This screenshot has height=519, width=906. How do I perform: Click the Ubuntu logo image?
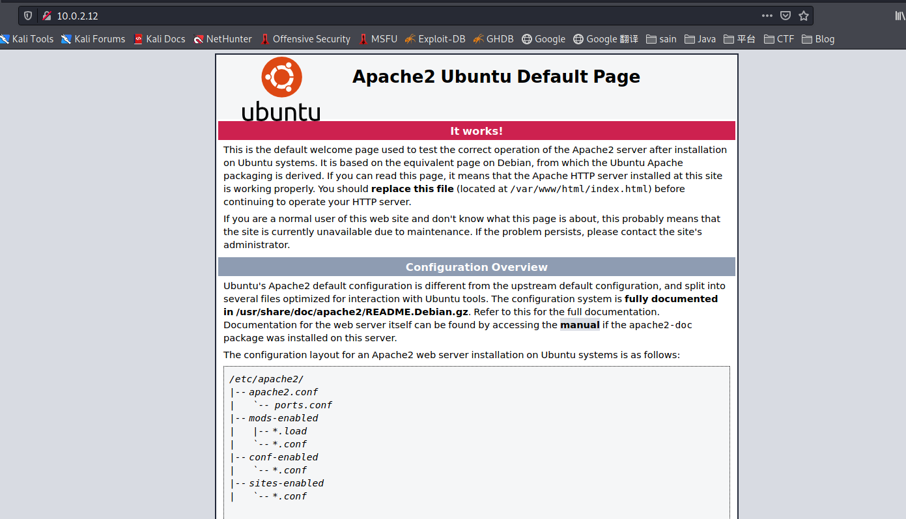(x=281, y=89)
